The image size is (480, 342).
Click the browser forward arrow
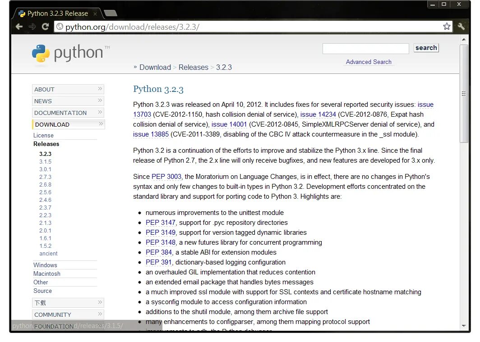point(32,27)
